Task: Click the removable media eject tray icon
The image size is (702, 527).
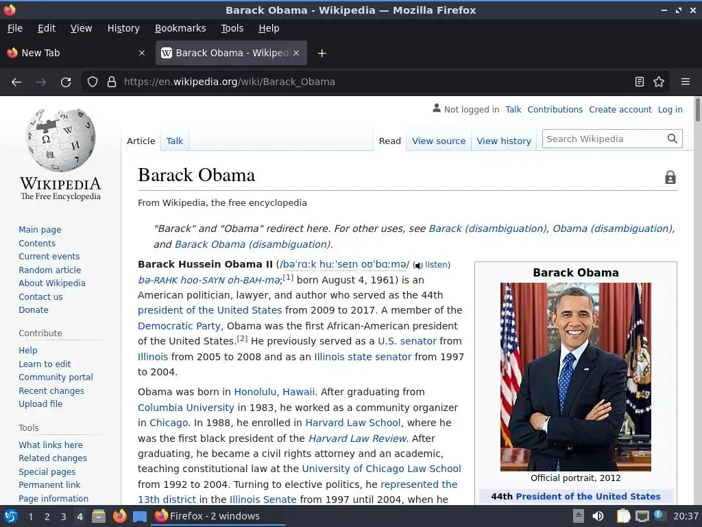Action: pyautogui.click(x=579, y=516)
